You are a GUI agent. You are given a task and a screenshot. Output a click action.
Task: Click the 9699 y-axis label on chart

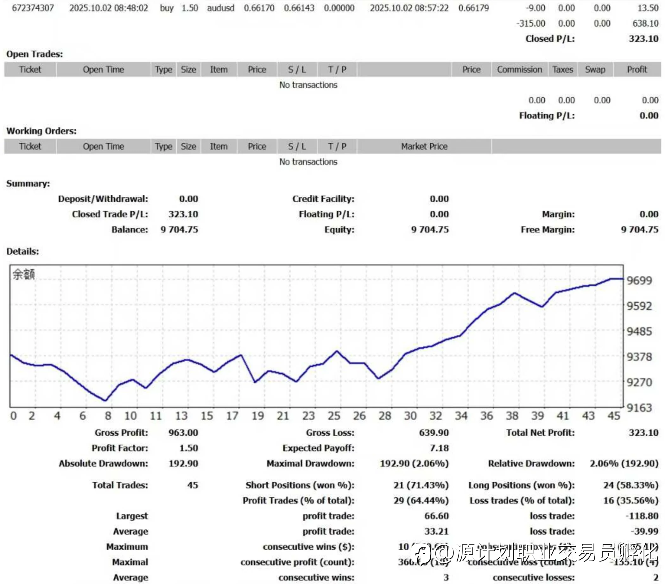[639, 281]
